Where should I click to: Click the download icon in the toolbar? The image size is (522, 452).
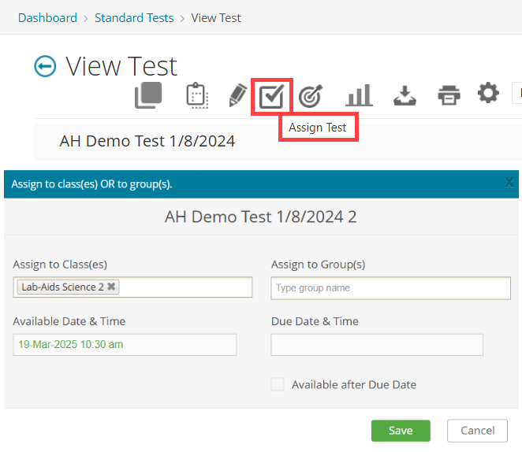click(x=405, y=95)
